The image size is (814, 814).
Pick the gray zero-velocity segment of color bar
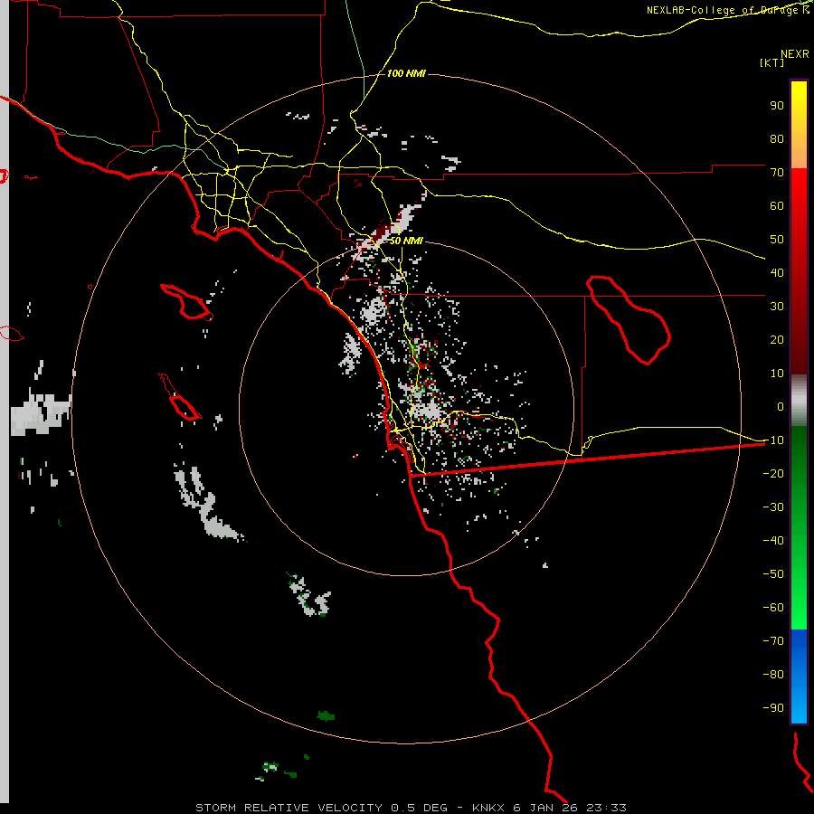click(799, 401)
